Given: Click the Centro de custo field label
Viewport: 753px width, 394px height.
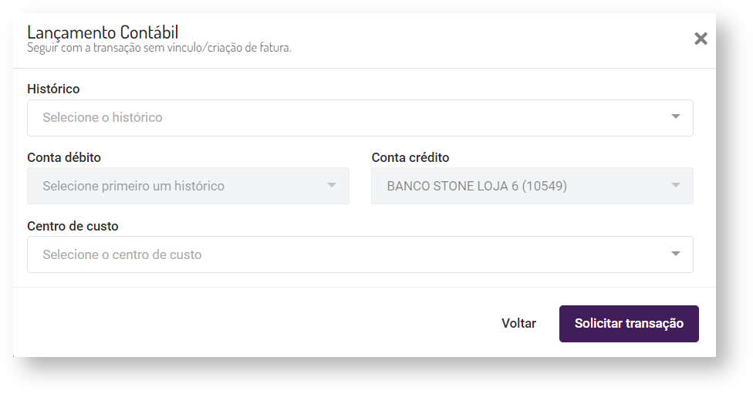Looking at the screenshot, I should click(73, 226).
